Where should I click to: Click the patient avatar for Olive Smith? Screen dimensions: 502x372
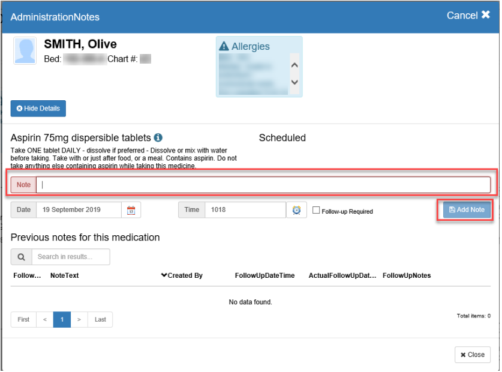[25, 52]
